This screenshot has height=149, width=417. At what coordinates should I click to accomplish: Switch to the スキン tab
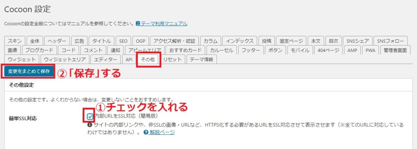pyautogui.click(x=15, y=41)
